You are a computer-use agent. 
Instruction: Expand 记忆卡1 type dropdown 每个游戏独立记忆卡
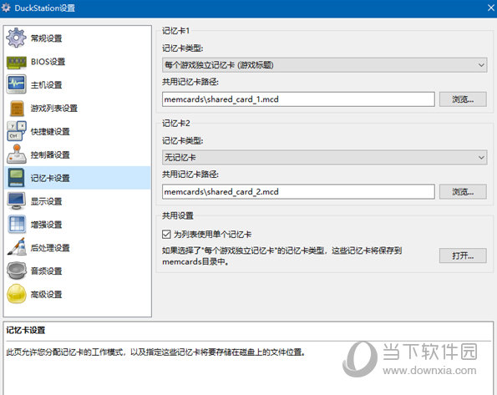(x=325, y=65)
